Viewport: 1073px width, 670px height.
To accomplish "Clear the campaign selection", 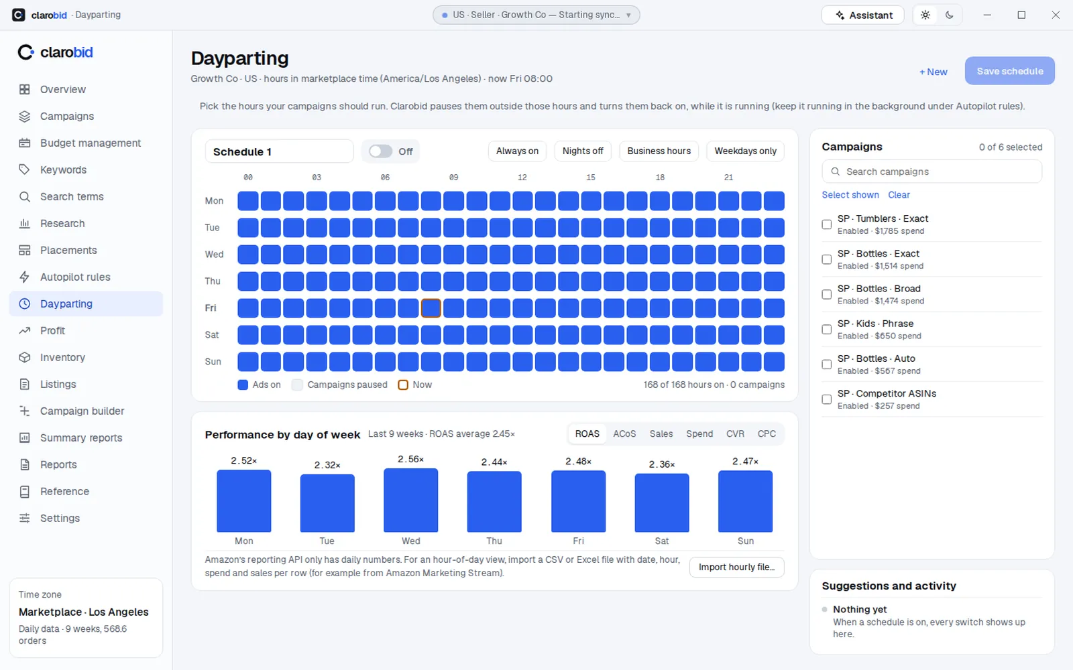I will pos(899,195).
